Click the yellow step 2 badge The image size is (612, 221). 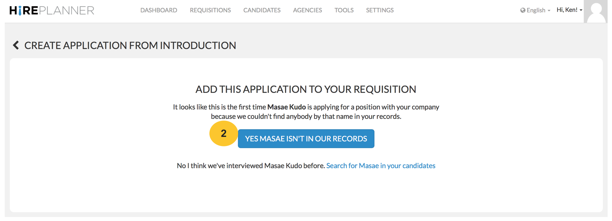tap(224, 134)
